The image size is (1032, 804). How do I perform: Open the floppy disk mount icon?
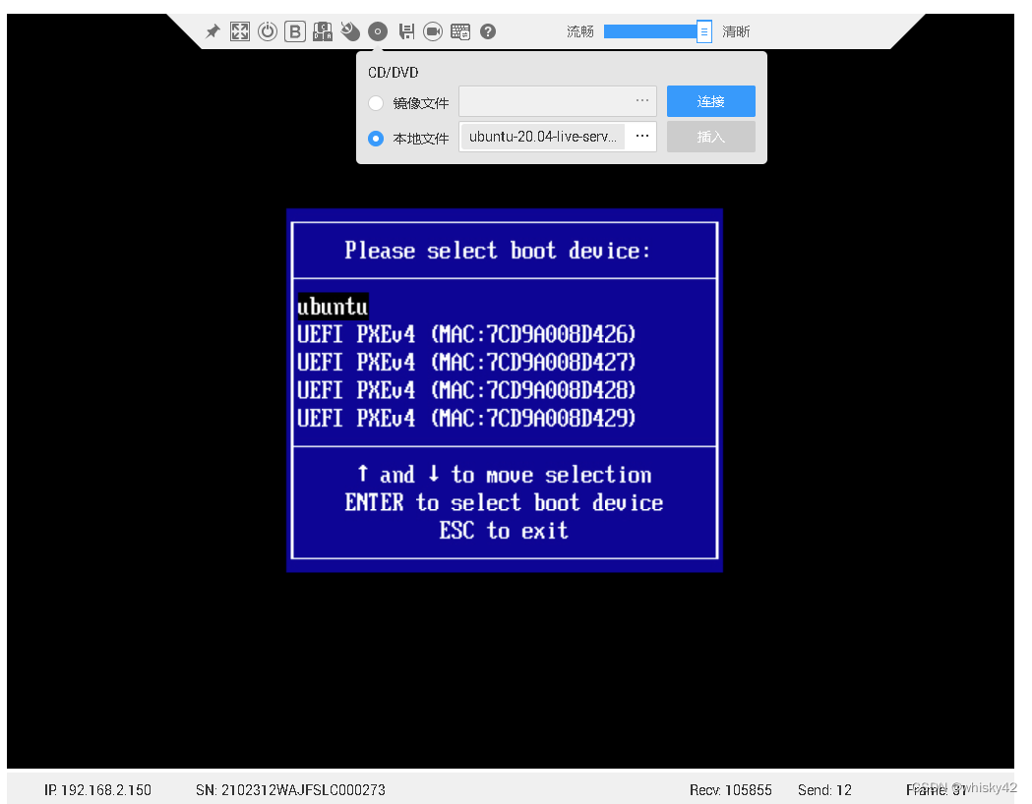406,30
